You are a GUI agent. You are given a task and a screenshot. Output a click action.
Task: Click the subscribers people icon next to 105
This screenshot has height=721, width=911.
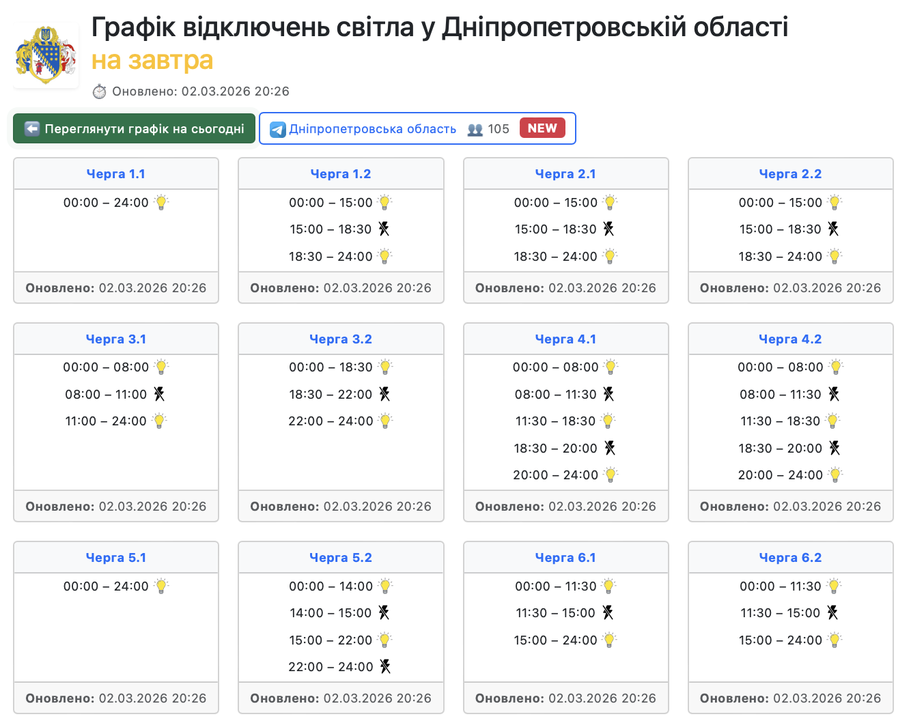(x=475, y=129)
